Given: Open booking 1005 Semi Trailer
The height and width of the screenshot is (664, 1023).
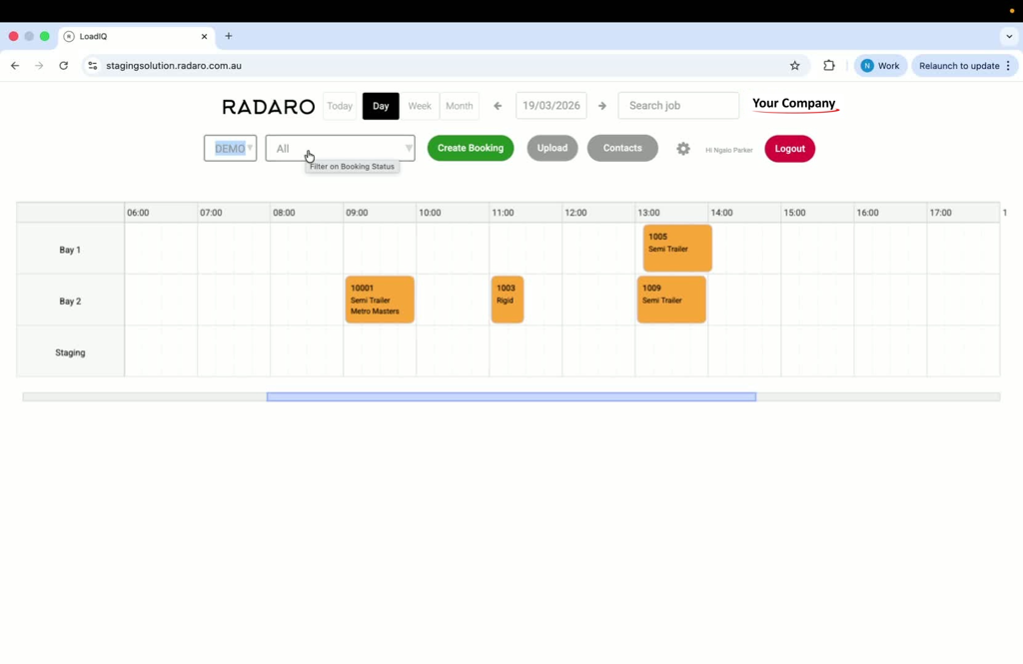Looking at the screenshot, I should [x=677, y=248].
